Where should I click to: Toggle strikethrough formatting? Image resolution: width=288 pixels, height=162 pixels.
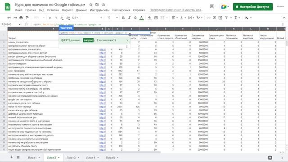pos(135,18)
